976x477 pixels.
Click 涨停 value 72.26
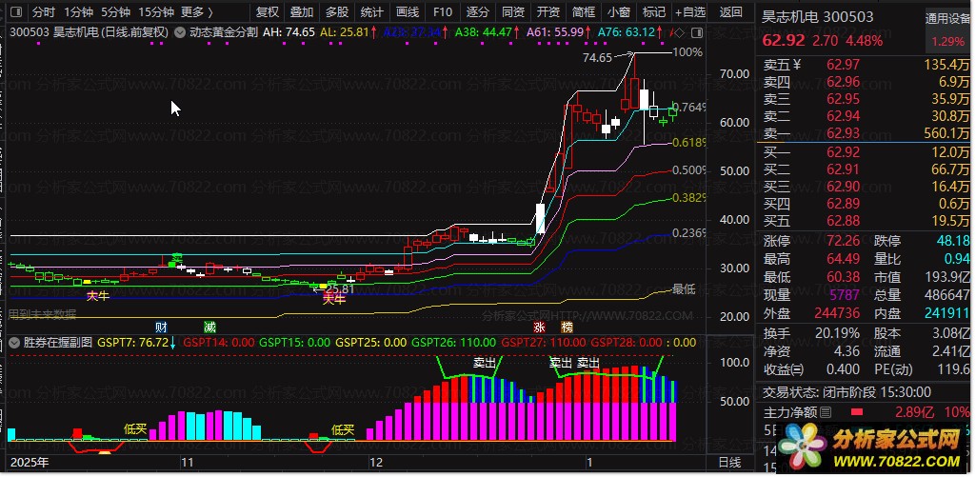click(x=844, y=241)
